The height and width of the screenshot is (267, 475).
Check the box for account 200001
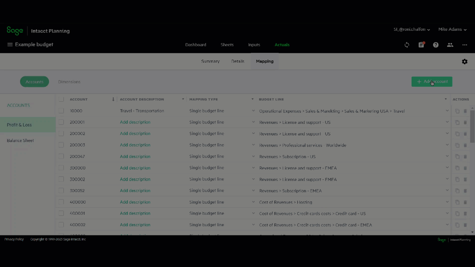[x=61, y=122]
